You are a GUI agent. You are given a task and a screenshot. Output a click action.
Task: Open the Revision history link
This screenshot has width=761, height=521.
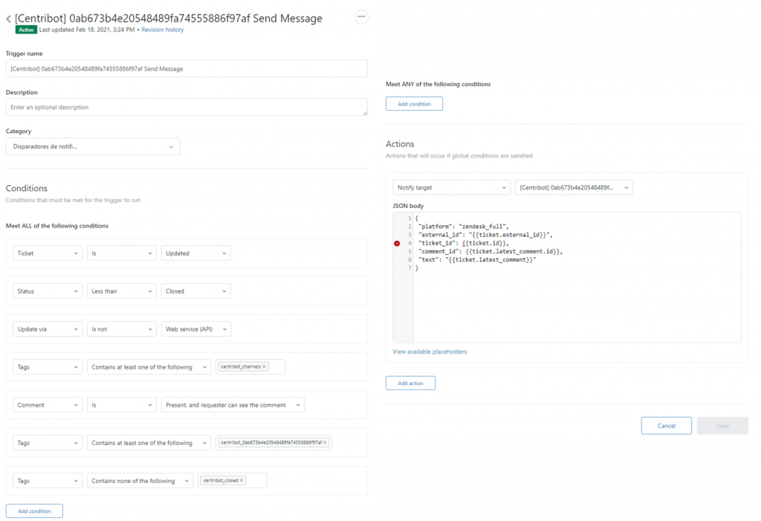163,30
